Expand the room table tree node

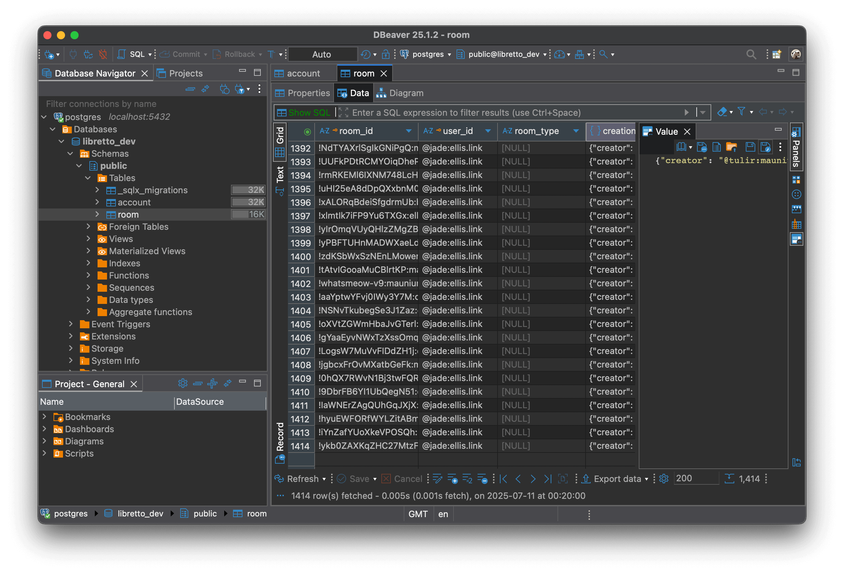point(97,215)
